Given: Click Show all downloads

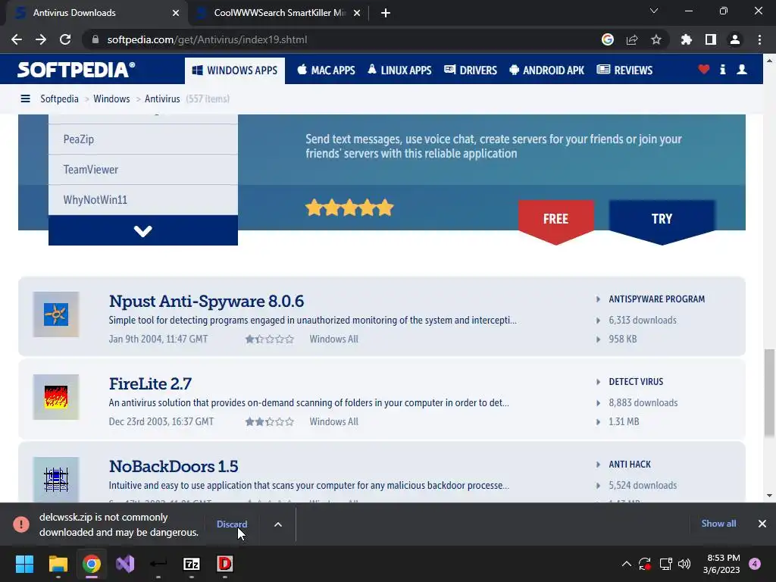Looking at the screenshot, I should [718, 523].
